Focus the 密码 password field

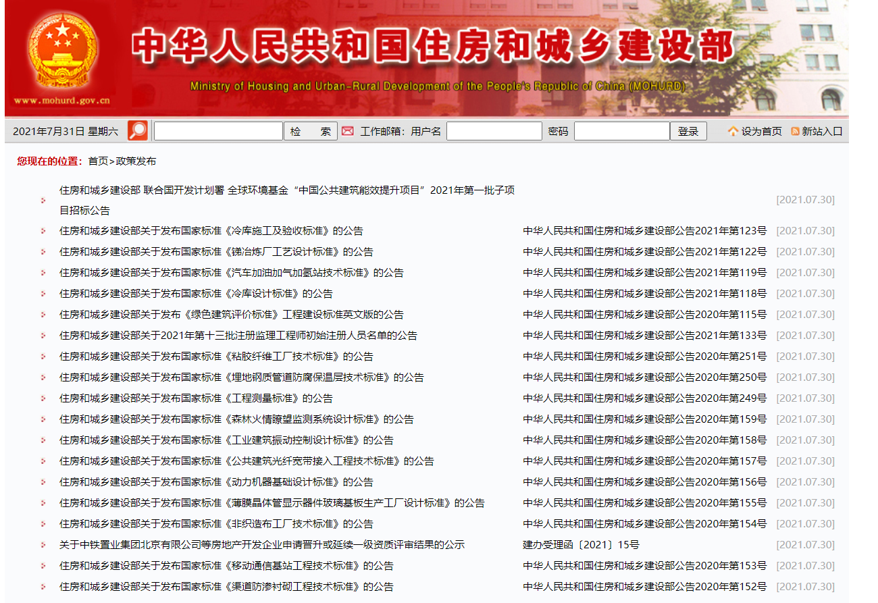(x=622, y=131)
